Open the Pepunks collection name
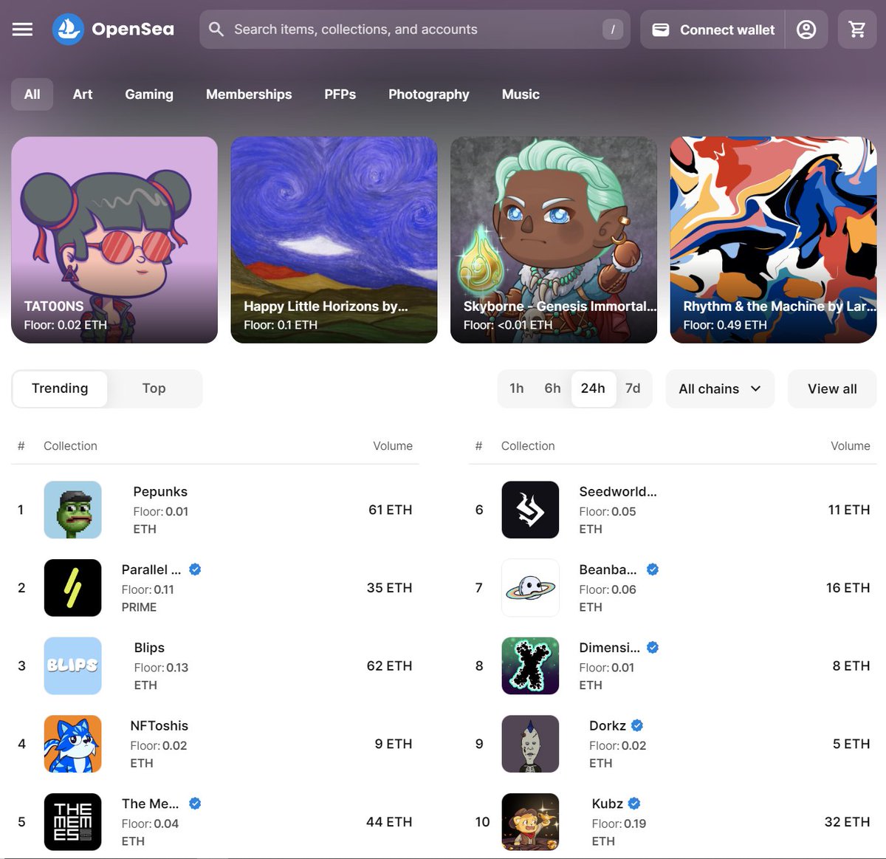Screen dimensions: 886x859 160,492
